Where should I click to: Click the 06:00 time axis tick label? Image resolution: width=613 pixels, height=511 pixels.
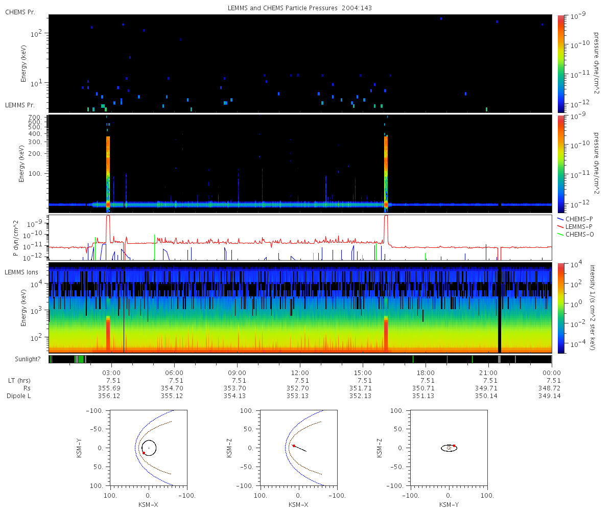[174, 373]
